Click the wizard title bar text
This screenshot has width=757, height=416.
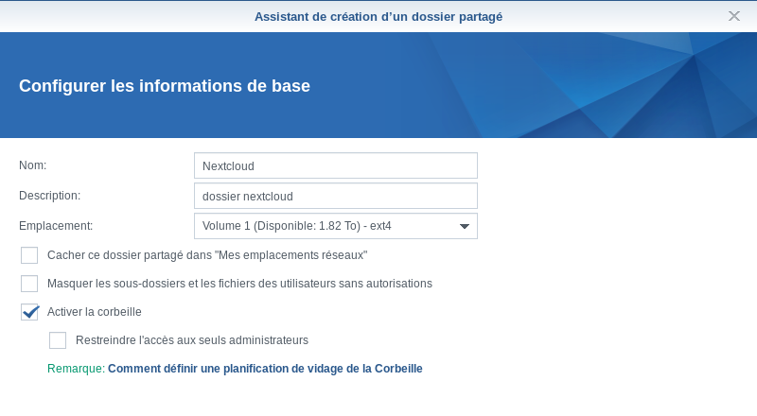378,16
